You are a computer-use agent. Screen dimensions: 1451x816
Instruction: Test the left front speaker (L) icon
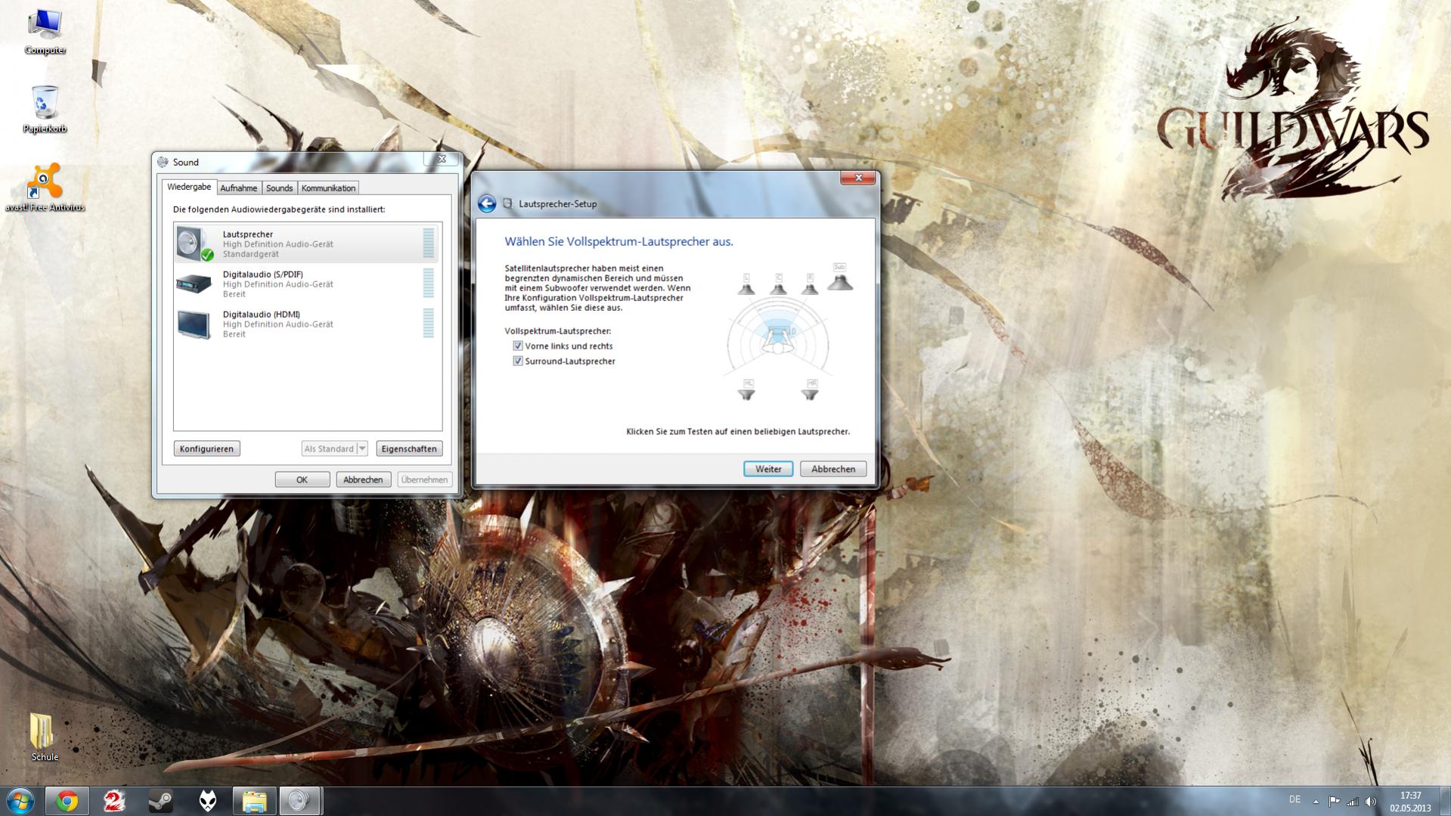pyautogui.click(x=746, y=285)
